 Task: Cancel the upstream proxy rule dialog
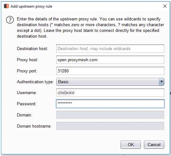[154, 145]
